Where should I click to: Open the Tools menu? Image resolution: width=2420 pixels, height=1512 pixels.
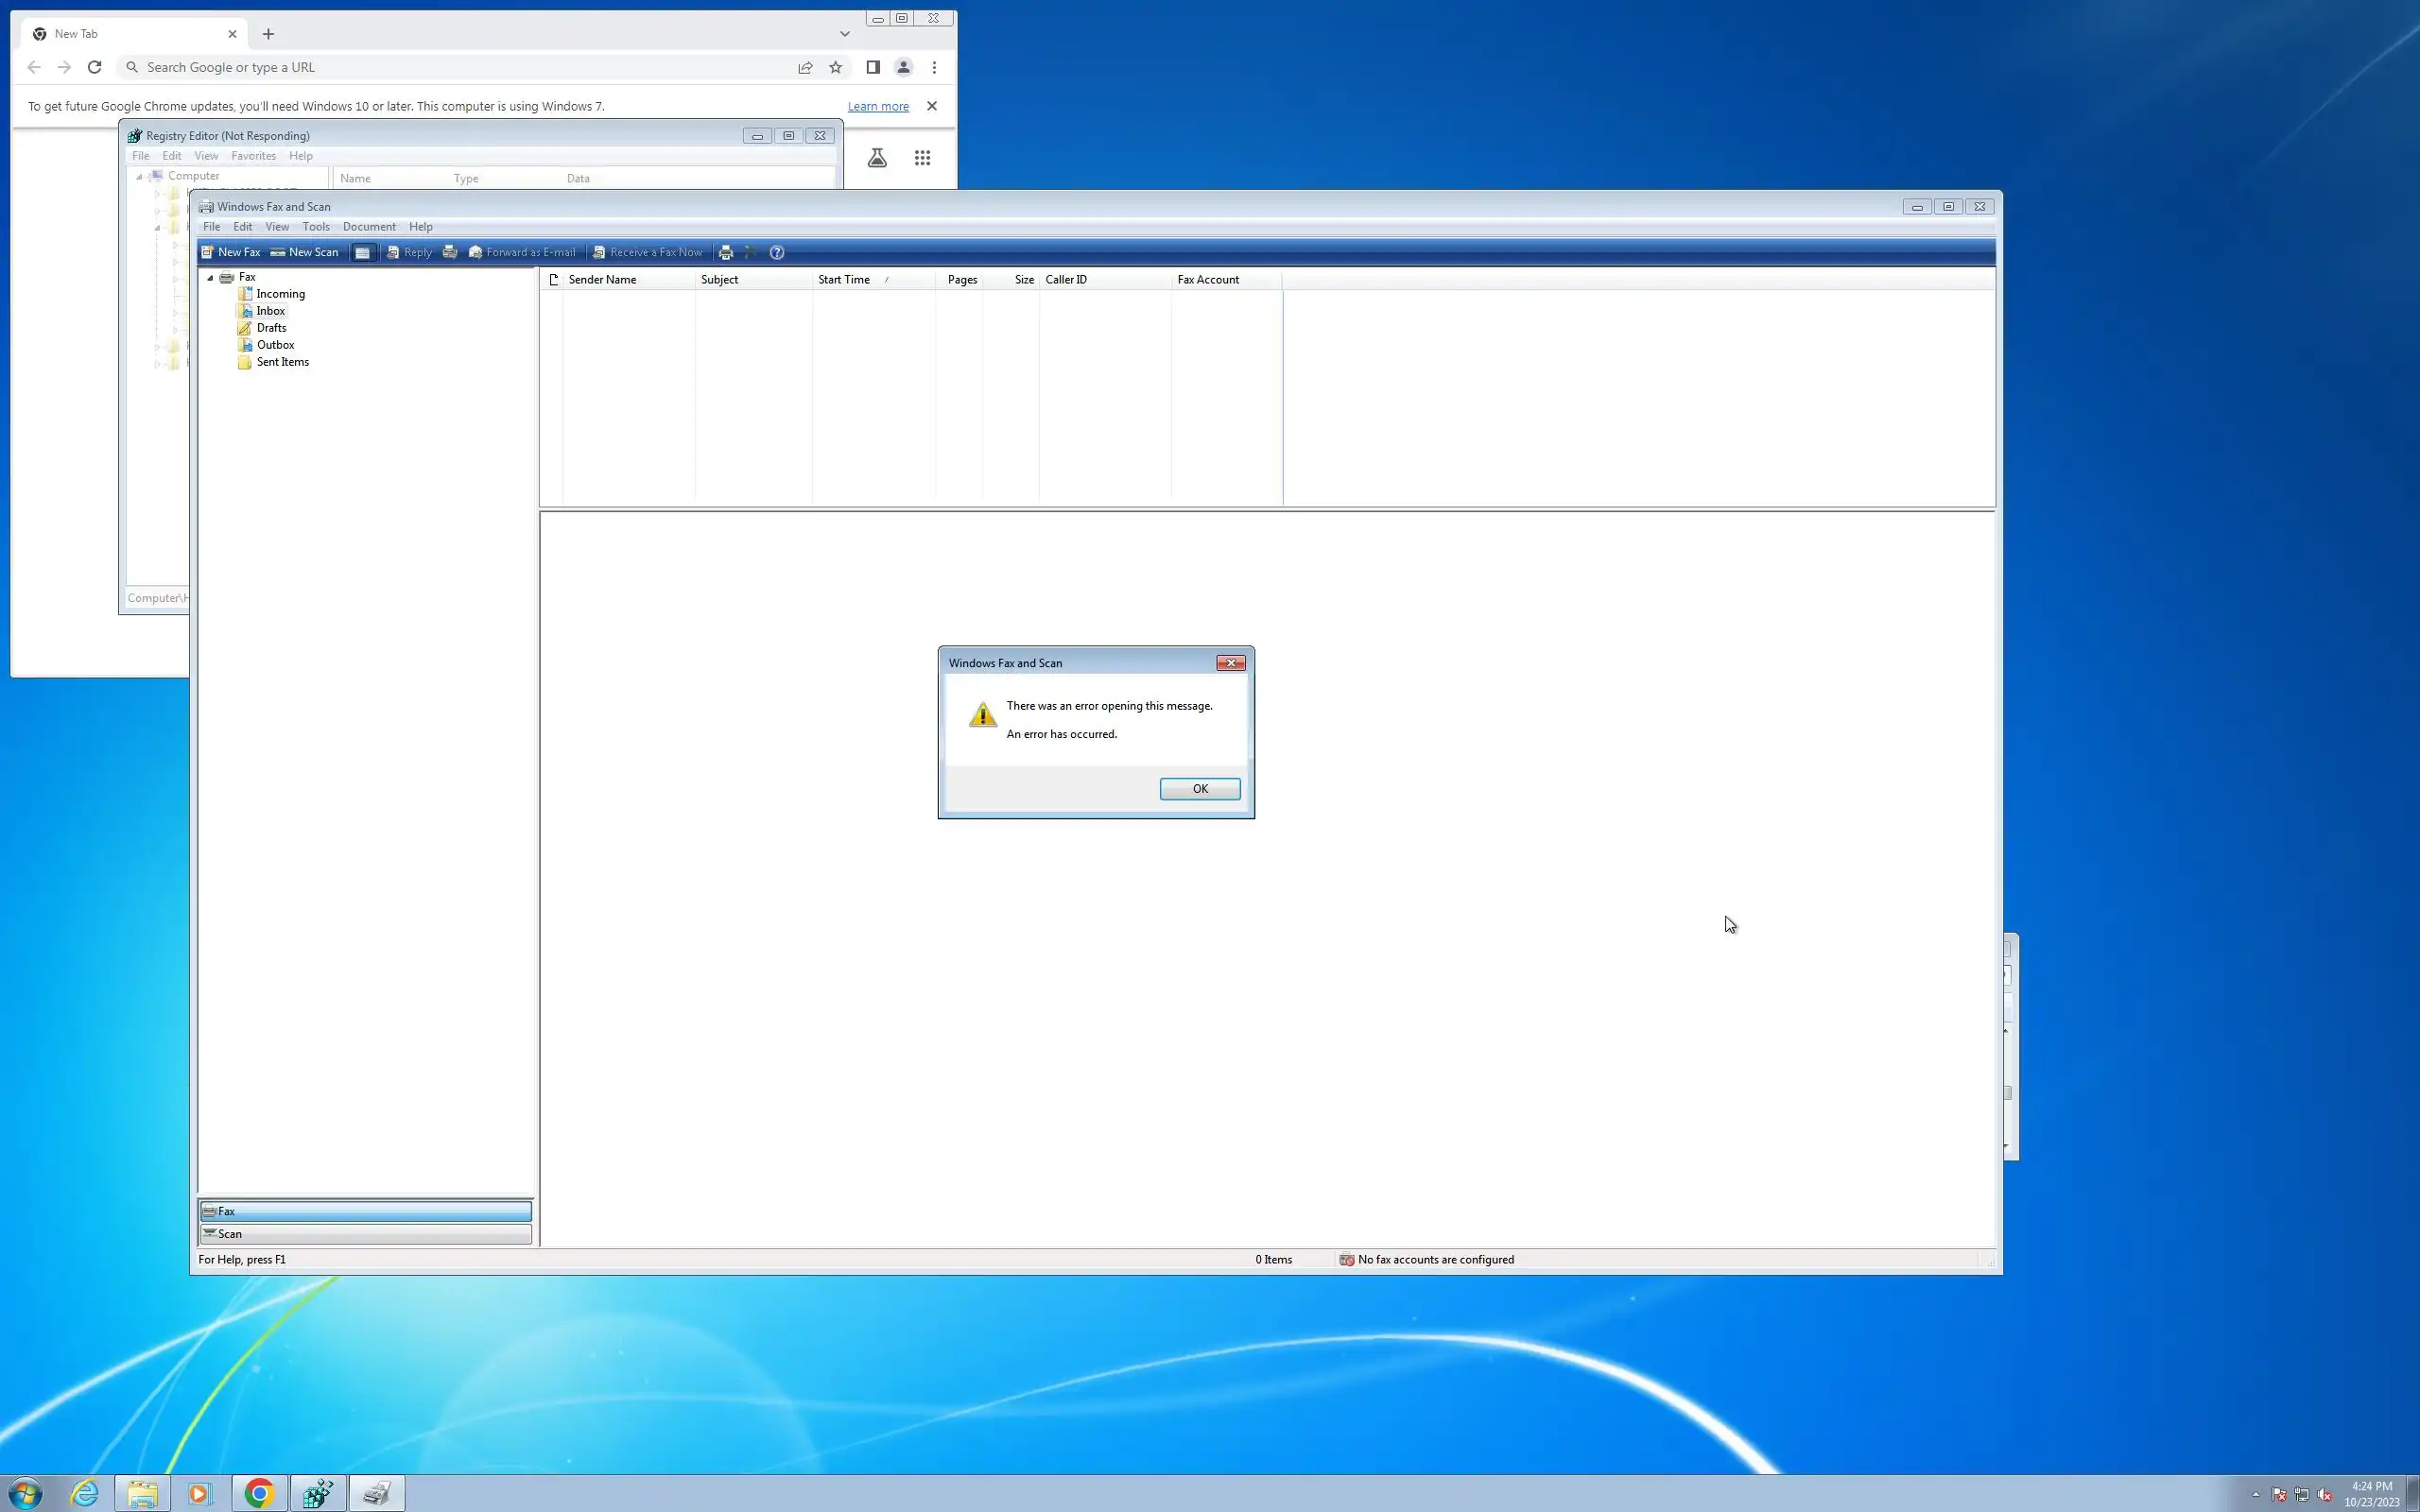click(316, 227)
